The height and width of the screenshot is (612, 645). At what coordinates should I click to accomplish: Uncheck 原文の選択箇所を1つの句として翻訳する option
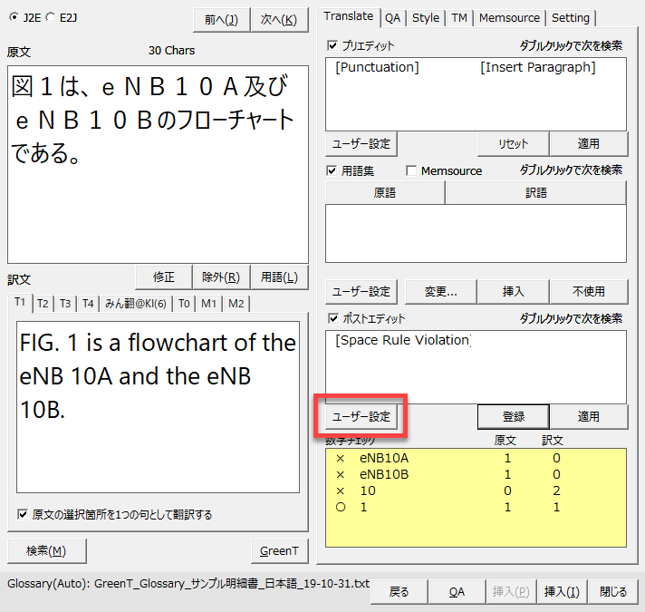click(x=23, y=514)
